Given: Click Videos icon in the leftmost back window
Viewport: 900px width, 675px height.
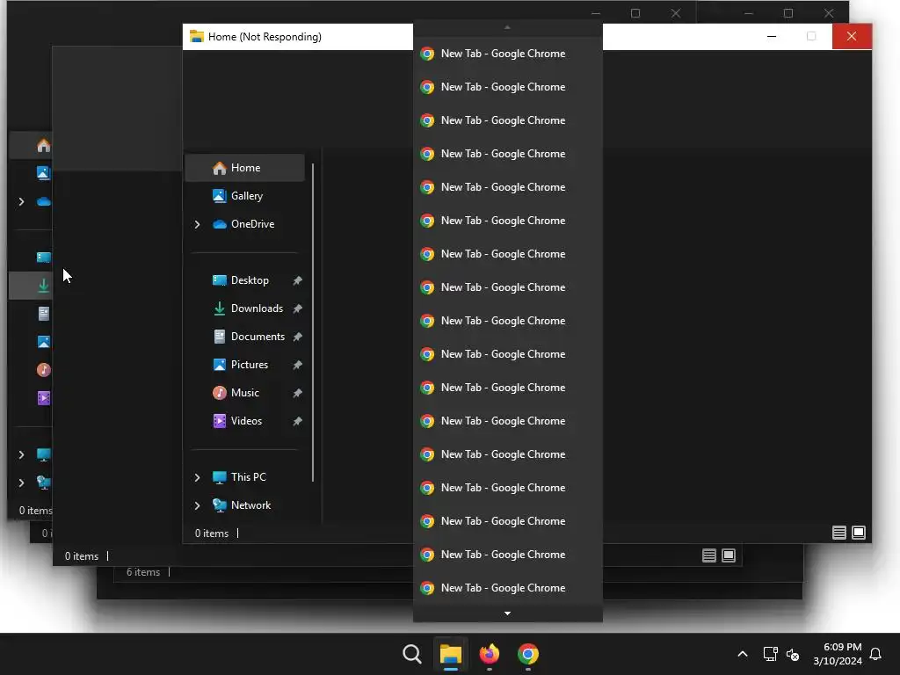Looking at the screenshot, I should click(44, 398).
